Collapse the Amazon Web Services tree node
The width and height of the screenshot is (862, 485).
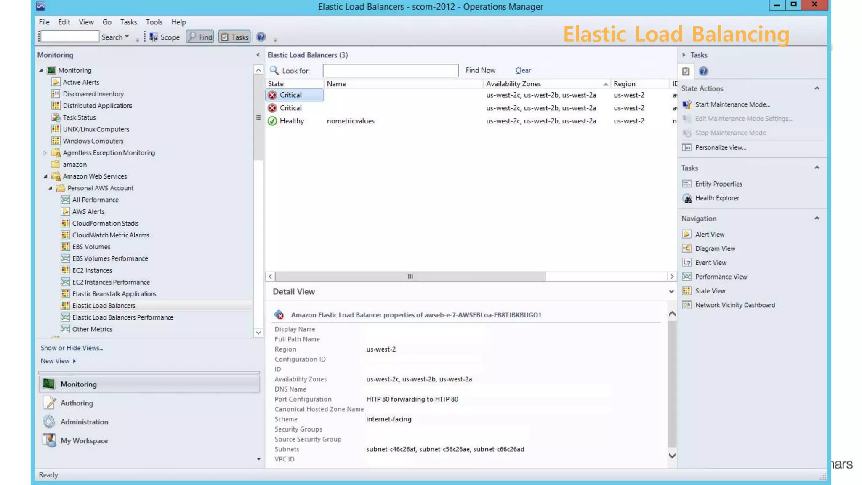pos(45,176)
